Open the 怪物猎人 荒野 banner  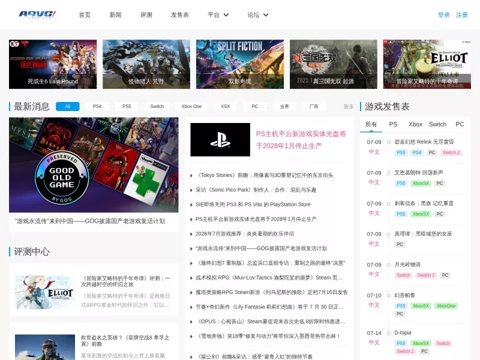(146, 64)
